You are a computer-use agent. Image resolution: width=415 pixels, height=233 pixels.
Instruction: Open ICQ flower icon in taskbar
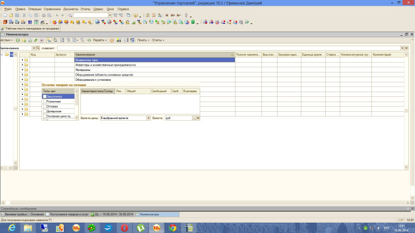click(92, 228)
